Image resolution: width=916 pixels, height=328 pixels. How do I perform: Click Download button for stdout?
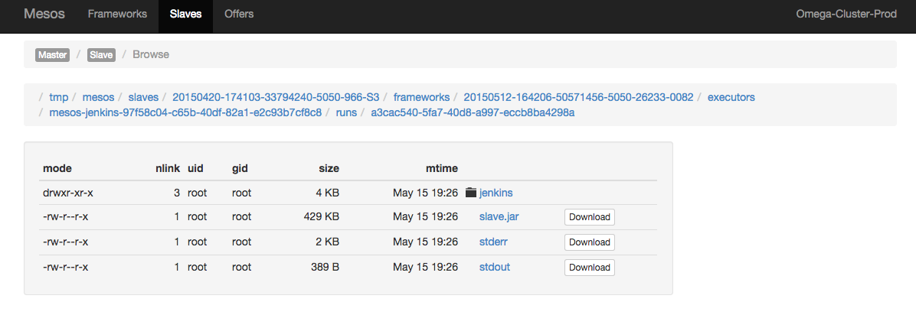pyautogui.click(x=589, y=268)
